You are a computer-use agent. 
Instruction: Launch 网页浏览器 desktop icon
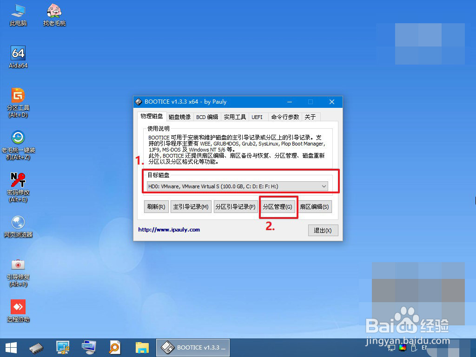[18, 226]
